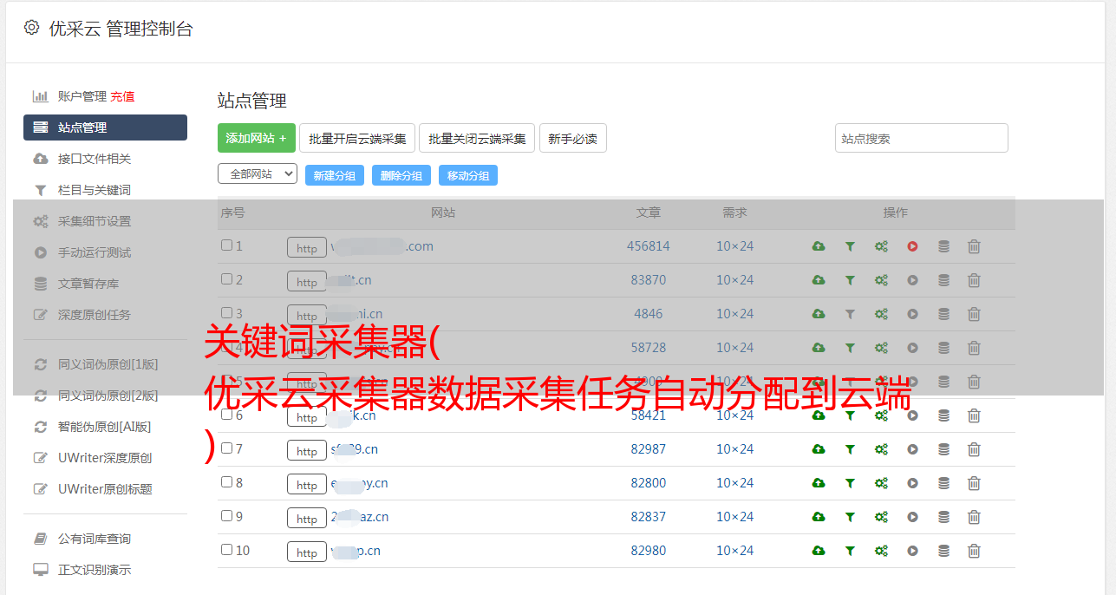Open the article count 83870 link
1116x595 pixels.
tap(649, 280)
